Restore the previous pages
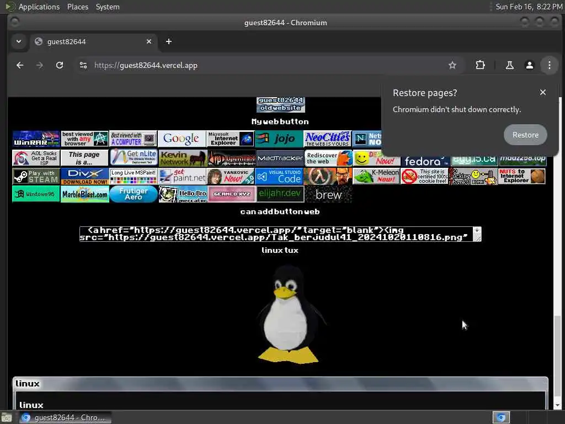The width and height of the screenshot is (565, 424). [x=525, y=135]
